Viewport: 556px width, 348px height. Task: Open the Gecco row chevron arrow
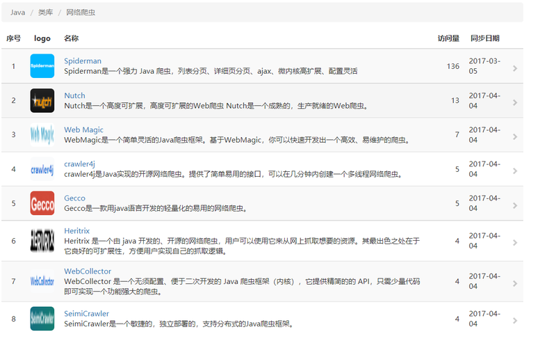pyautogui.click(x=515, y=205)
